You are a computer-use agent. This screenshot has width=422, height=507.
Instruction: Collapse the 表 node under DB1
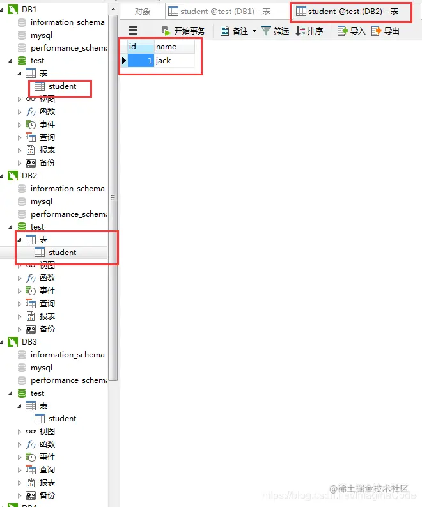click(19, 74)
